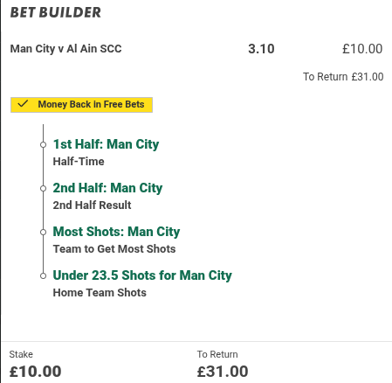Click the To Return £31.00 text under odds
The height and width of the screenshot is (383, 392).
(343, 77)
